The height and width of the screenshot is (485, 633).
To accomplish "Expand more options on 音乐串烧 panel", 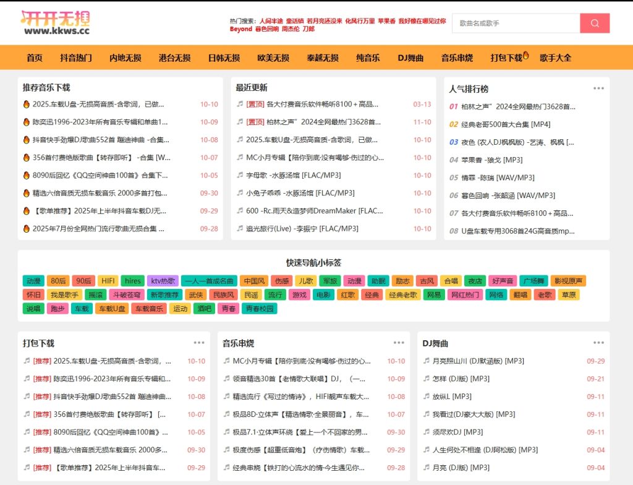I will [398, 341].
